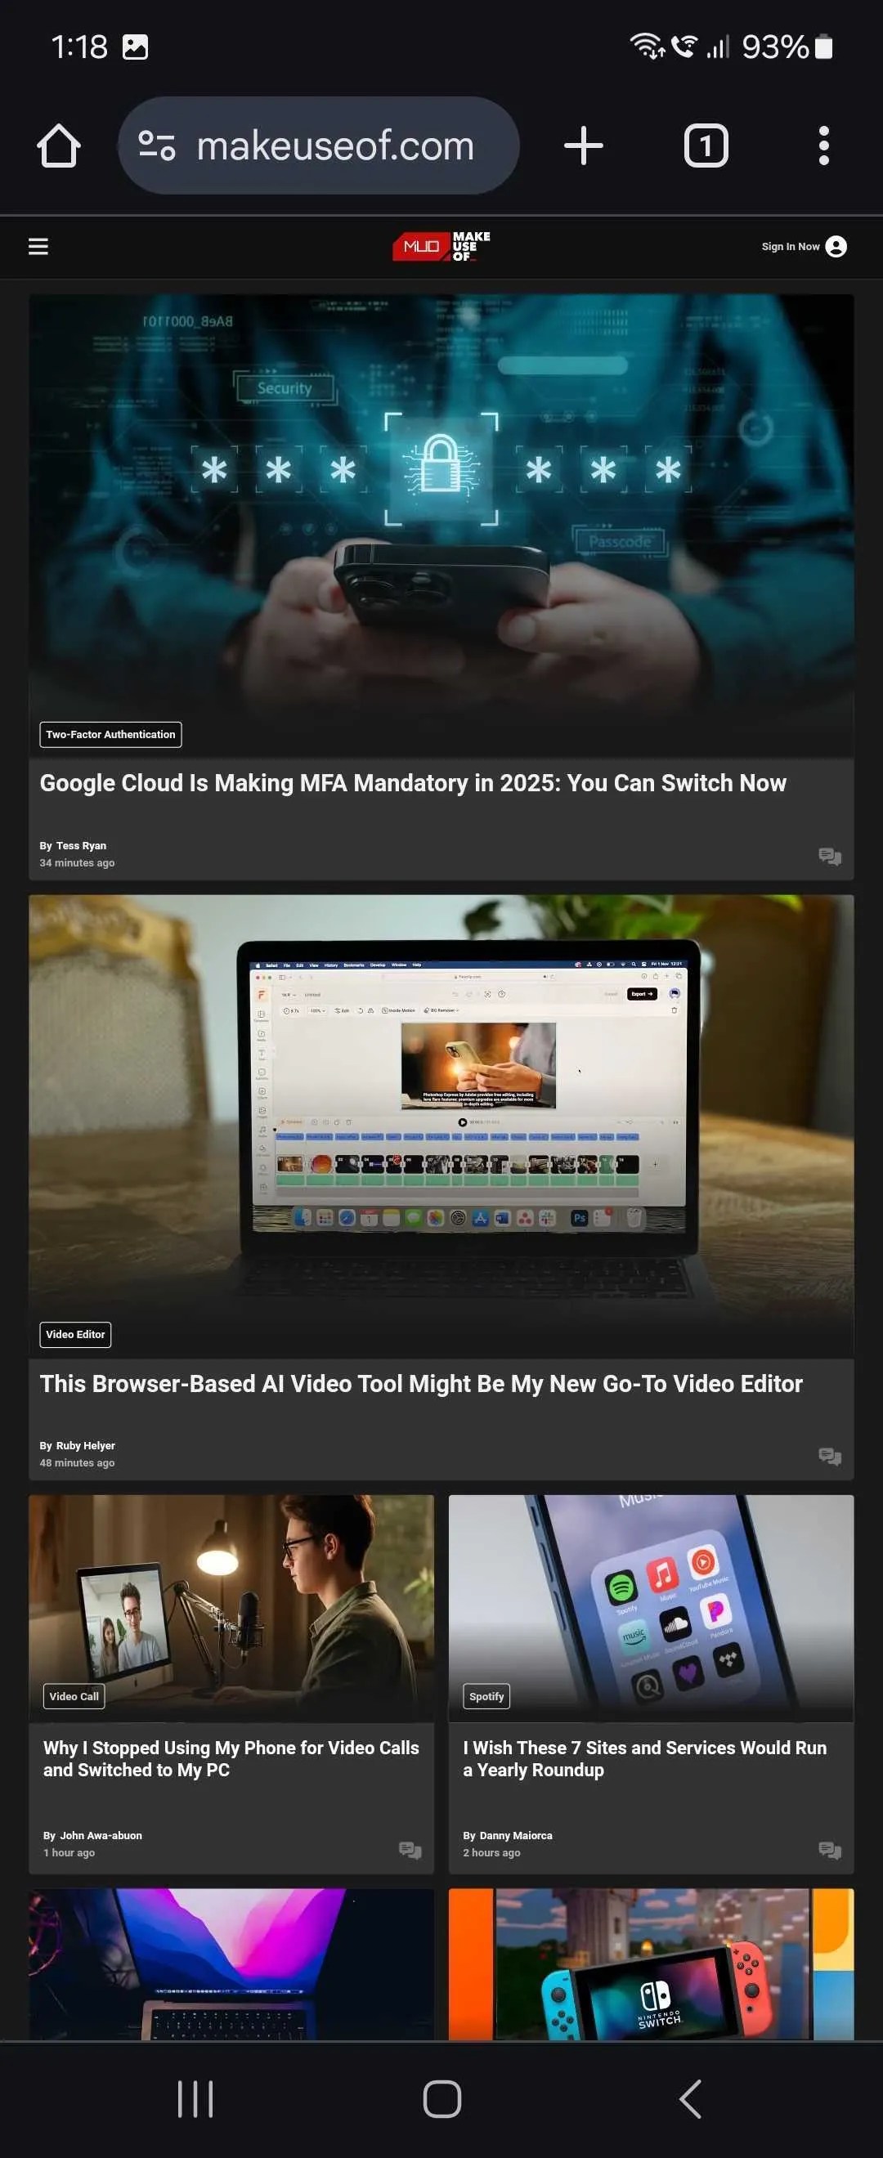
Task: Open comments on AI Video Tool article
Action: pyautogui.click(x=829, y=1456)
